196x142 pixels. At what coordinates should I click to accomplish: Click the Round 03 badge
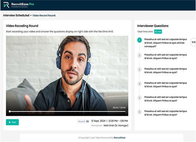coord(83,122)
